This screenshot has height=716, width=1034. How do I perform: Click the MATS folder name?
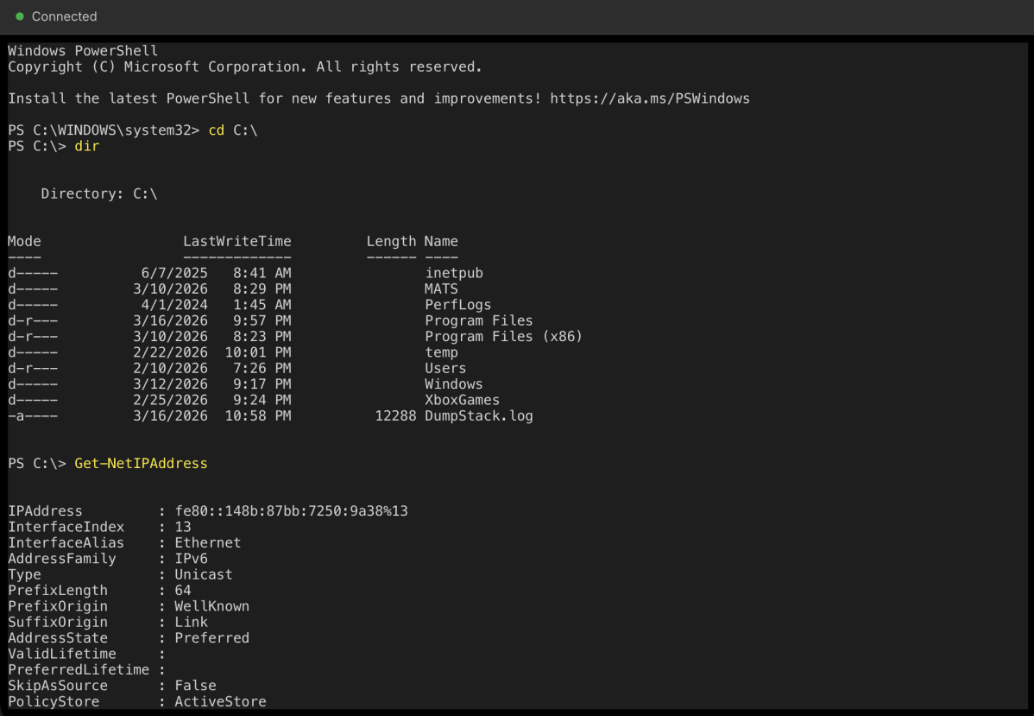click(440, 288)
